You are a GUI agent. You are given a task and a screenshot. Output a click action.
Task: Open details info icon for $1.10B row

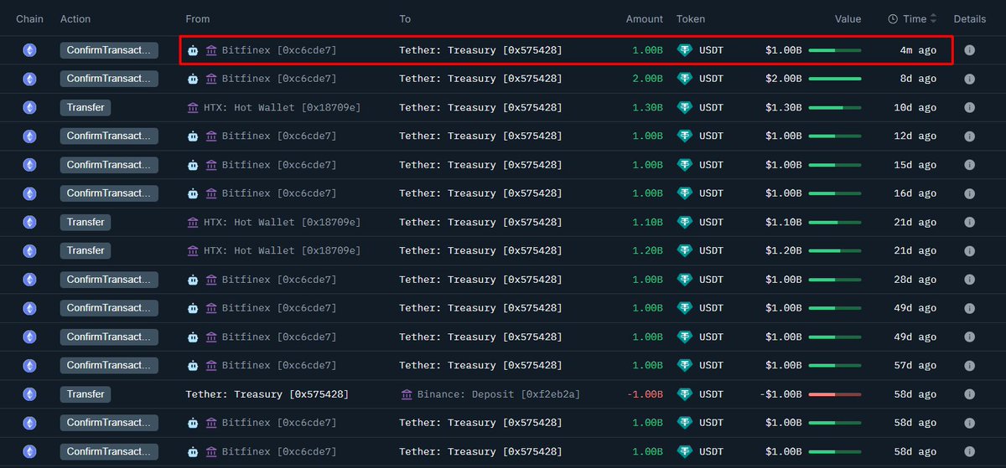coord(969,222)
